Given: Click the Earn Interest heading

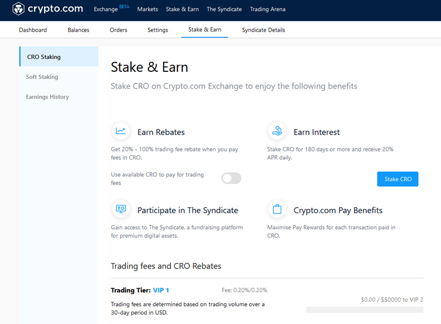Looking at the screenshot, I should (x=317, y=132).
